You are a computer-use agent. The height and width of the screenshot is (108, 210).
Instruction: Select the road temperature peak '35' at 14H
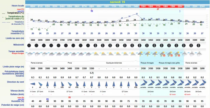[x=136, y=14]
